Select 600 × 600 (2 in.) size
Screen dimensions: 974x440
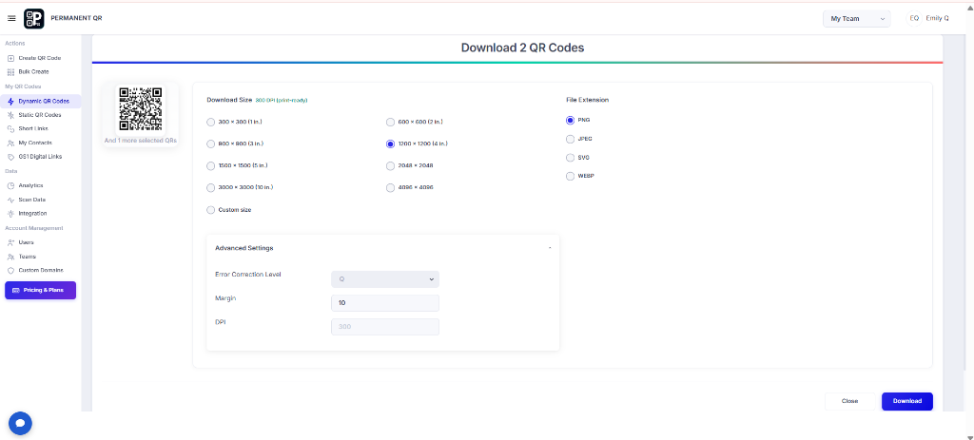[x=390, y=122]
